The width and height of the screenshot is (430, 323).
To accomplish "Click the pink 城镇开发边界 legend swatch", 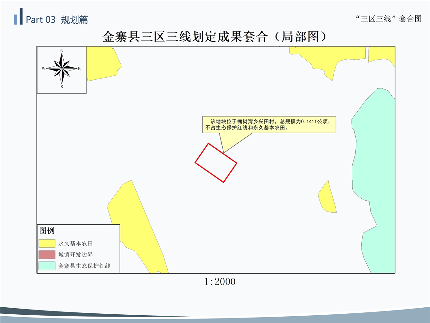I will pyautogui.click(x=47, y=255).
